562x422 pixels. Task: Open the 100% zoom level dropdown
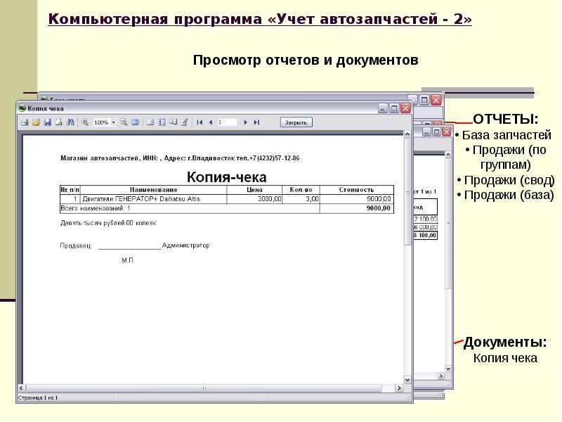click(x=114, y=122)
